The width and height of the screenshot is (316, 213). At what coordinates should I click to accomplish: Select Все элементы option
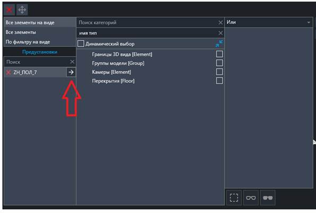pos(40,32)
